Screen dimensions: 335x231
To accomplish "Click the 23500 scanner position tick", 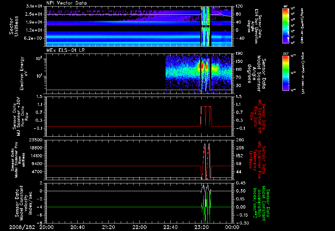I will point(36,140).
